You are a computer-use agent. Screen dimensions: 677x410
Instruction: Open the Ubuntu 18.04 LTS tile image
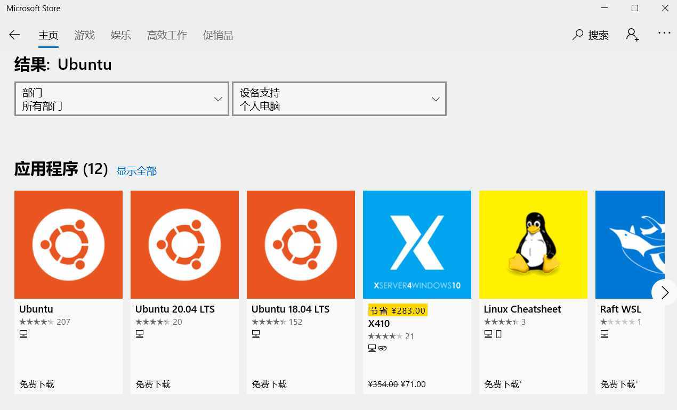pos(301,244)
